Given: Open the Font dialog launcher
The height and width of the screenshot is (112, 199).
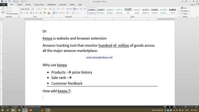Looking at the screenshot, I should coord(51,16).
